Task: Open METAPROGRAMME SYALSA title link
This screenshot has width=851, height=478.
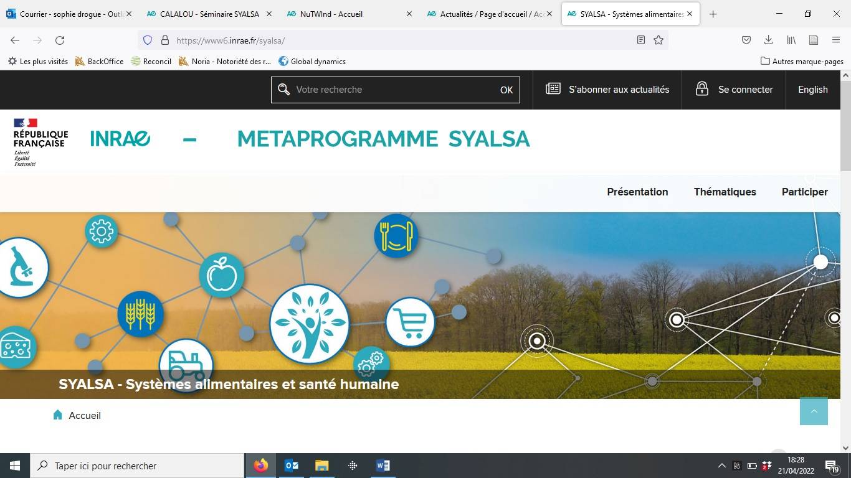Action: click(383, 139)
